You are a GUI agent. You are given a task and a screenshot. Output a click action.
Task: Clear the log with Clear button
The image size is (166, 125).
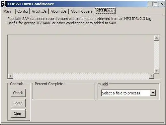coord(18,113)
